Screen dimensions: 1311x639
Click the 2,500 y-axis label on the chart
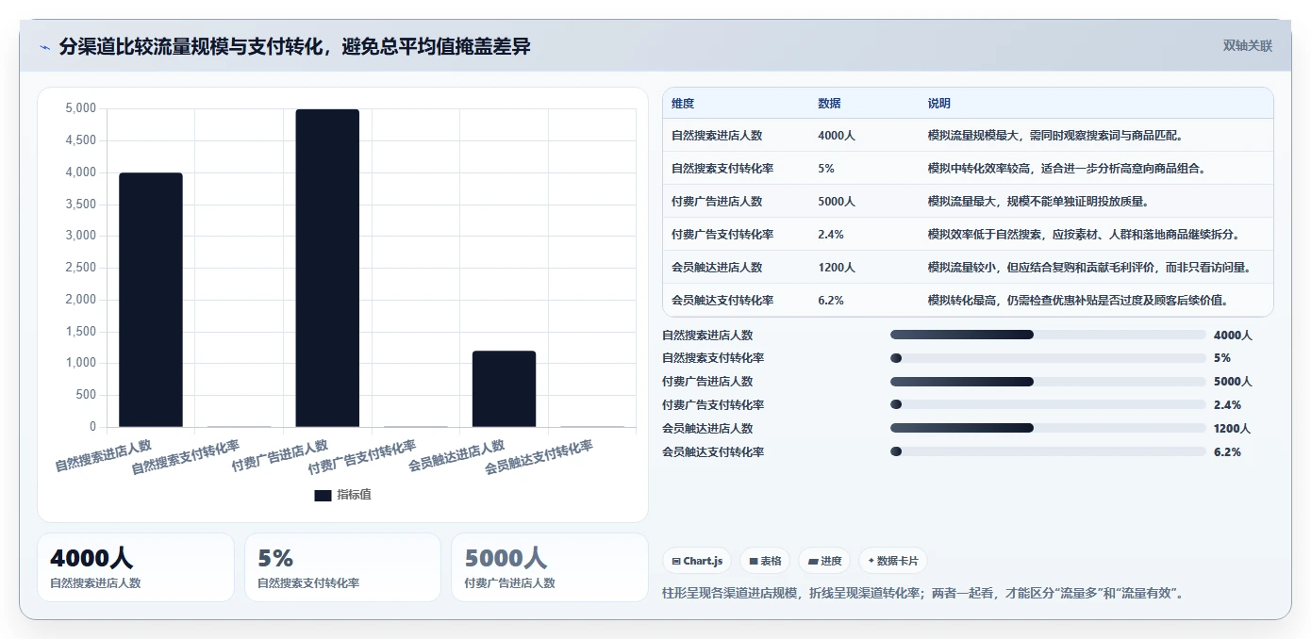(x=80, y=268)
